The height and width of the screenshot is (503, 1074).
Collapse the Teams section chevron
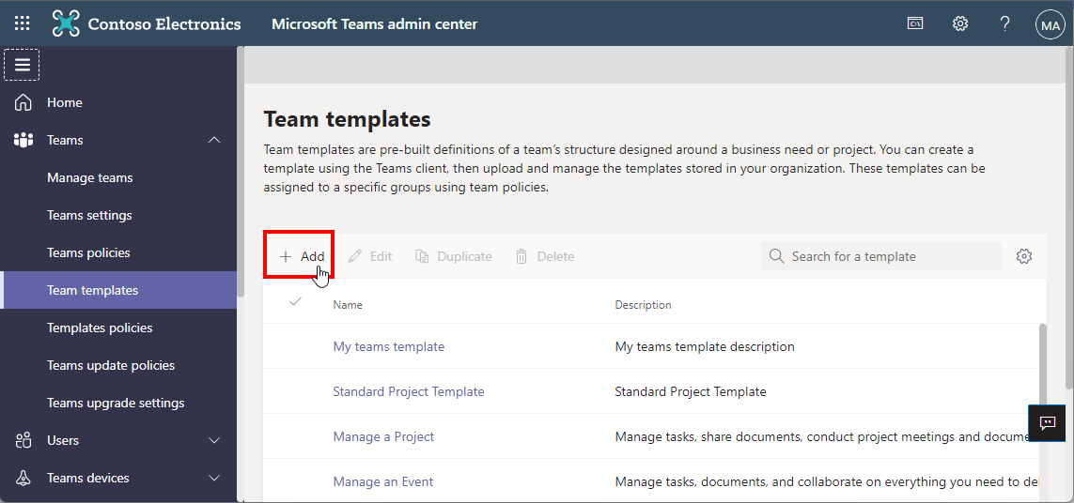click(x=214, y=140)
